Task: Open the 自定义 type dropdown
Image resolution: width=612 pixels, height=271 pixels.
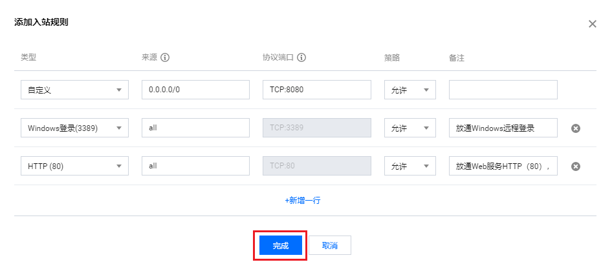Action: [74, 90]
